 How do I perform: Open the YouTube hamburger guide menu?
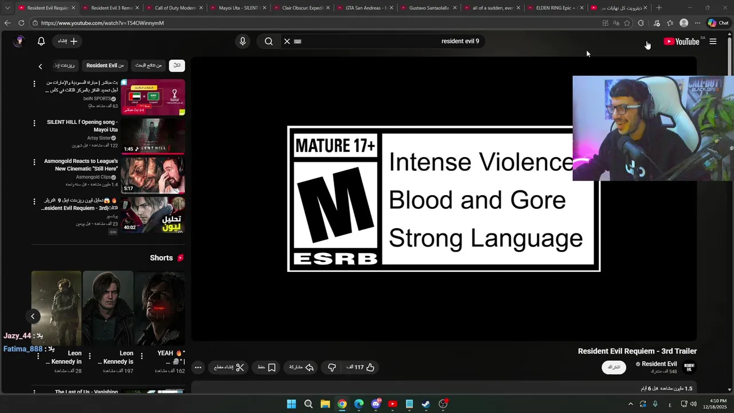point(713,41)
